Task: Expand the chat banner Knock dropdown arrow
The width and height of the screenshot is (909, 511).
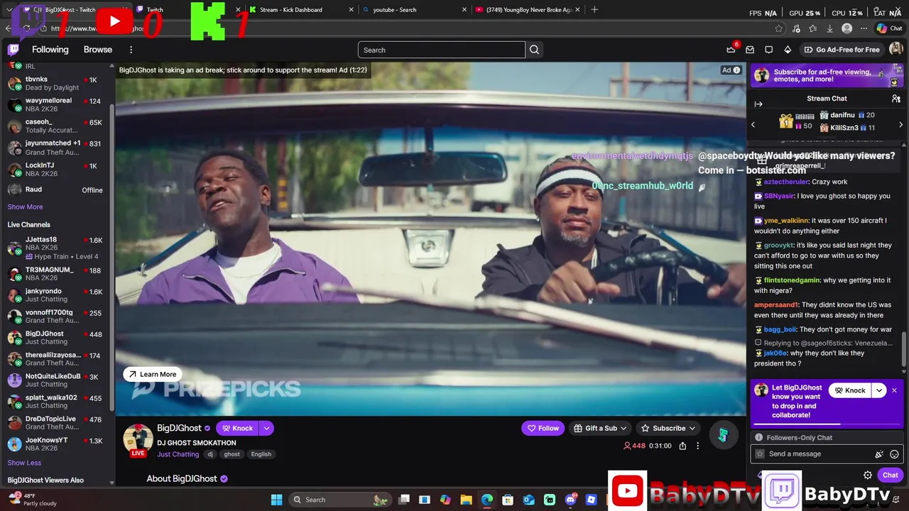Action: pyautogui.click(x=879, y=390)
